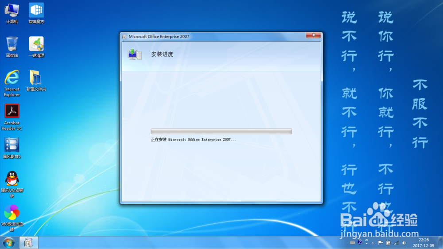The image size is (443, 249).
Task: Open the 计算机 desktop icon
Action: pos(12,13)
